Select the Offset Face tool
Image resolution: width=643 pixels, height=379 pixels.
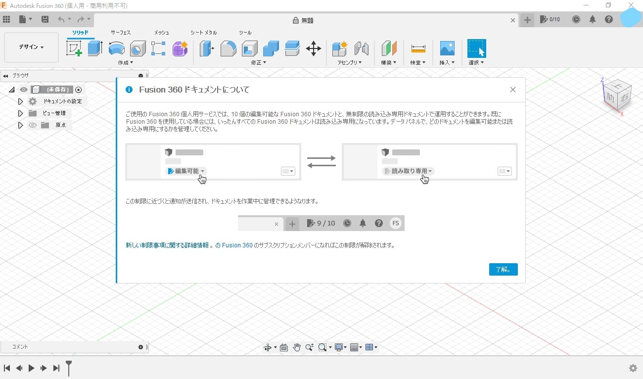point(292,48)
